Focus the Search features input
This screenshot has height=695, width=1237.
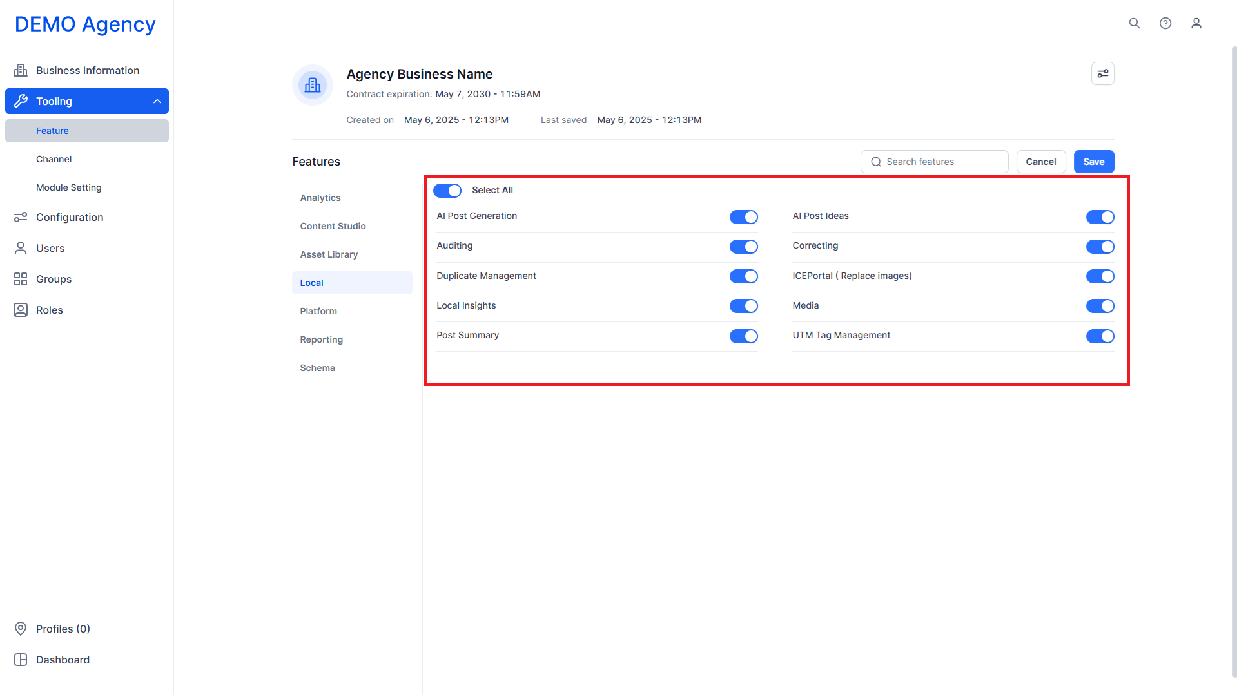(x=935, y=162)
